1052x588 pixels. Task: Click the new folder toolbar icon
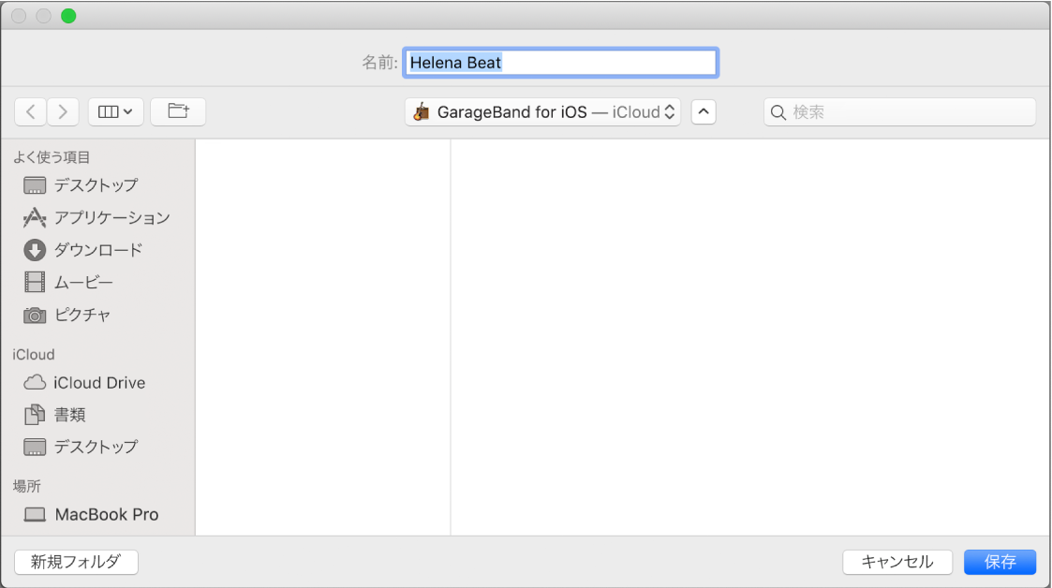tap(178, 111)
